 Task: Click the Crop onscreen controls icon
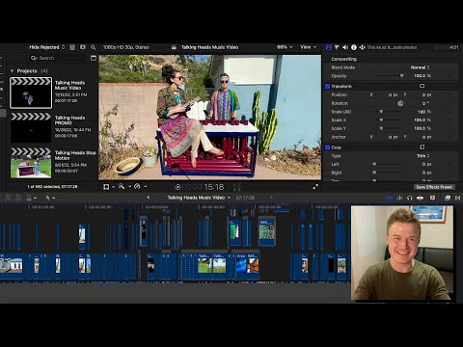(422, 147)
